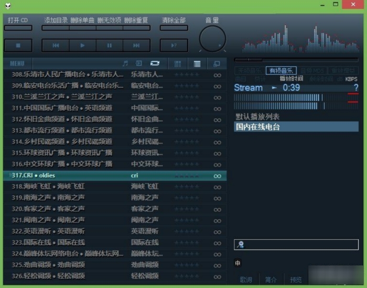The height and width of the screenshot is (288, 367).
Task: Click the 中 language indicator icon
Action: pos(238,263)
